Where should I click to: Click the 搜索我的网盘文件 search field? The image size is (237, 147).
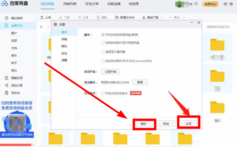(x=218, y=27)
